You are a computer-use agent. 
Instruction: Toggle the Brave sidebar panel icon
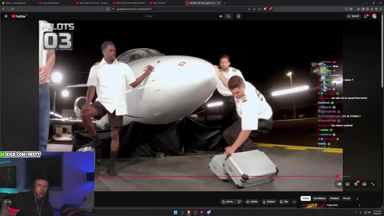363,9
